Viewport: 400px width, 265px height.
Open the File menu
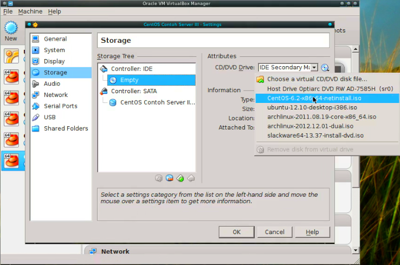(8, 11)
